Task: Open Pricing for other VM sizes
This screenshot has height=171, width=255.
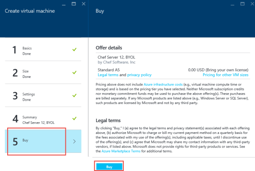Action: [x=225, y=75]
